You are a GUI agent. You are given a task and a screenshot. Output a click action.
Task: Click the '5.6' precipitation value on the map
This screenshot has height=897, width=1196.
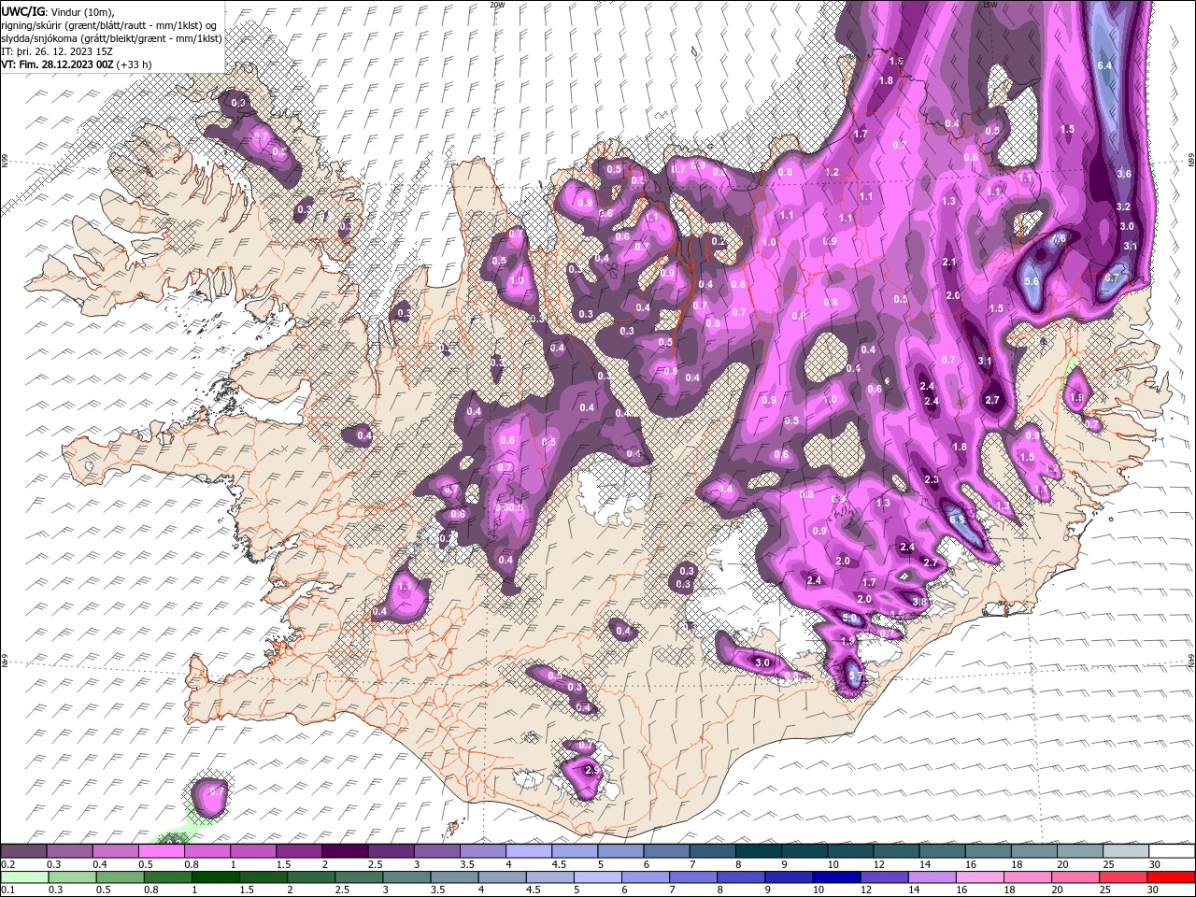1032,281
